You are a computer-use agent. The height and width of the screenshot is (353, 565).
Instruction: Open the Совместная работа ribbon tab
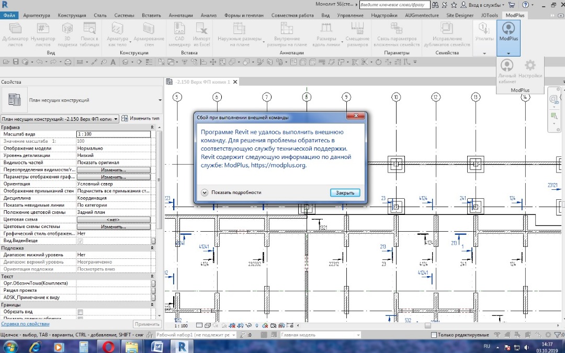point(292,16)
